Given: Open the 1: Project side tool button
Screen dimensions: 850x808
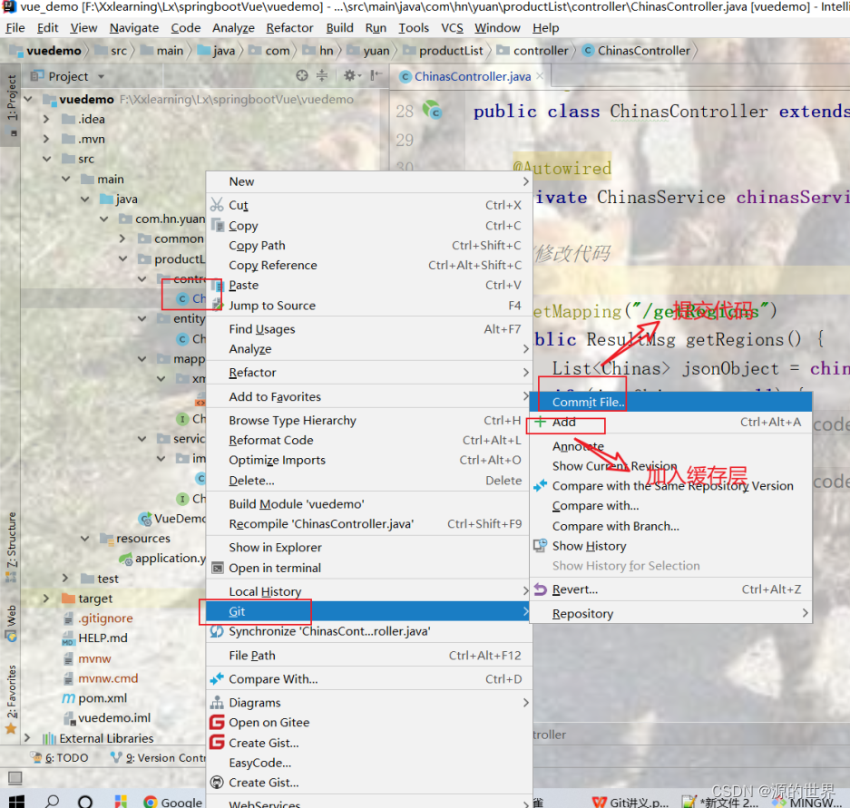Looking at the screenshot, I should pyautogui.click(x=12, y=105).
